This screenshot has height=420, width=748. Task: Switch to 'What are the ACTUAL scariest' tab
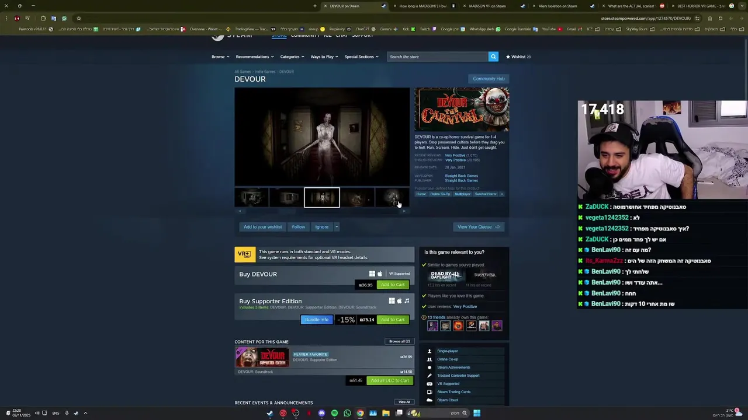tap(633, 6)
